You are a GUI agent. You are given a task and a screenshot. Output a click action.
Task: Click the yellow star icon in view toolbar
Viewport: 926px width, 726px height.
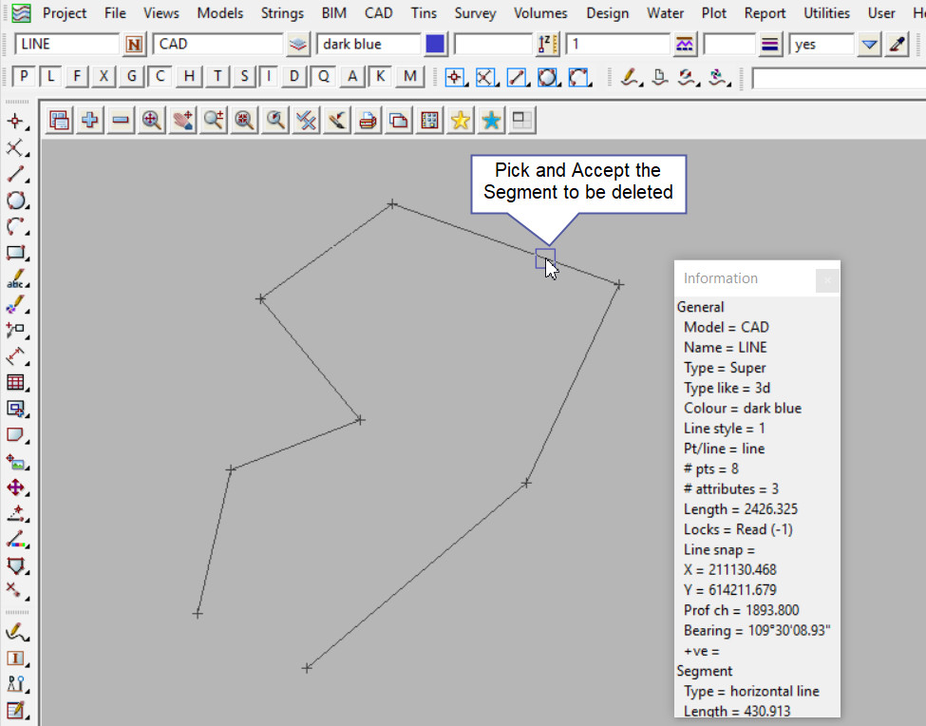tap(461, 120)
